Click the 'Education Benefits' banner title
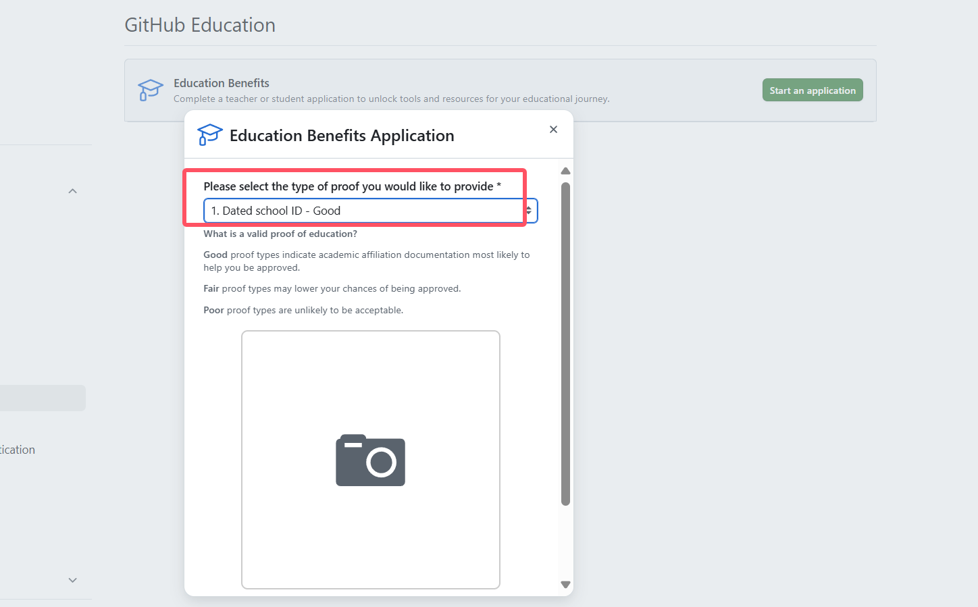The width and height of the screenshot is (978, 607). 222,83
